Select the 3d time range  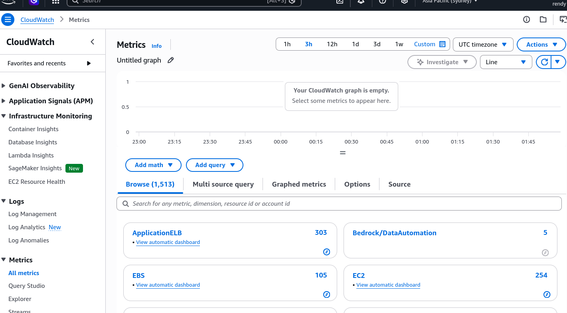click(377, 44)
